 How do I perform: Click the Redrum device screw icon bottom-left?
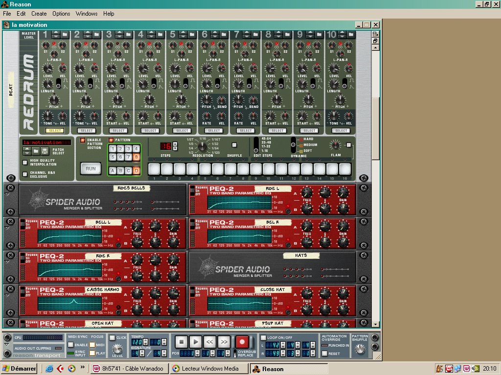click(x=11, y=178)
